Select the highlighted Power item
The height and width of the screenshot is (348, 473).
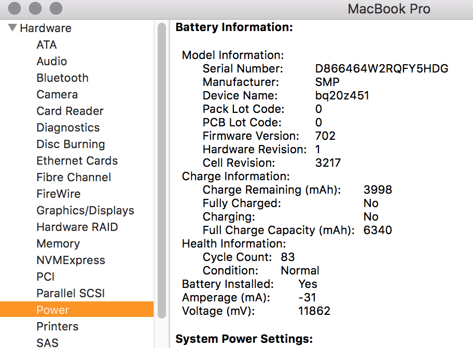[x=53, y=310]
